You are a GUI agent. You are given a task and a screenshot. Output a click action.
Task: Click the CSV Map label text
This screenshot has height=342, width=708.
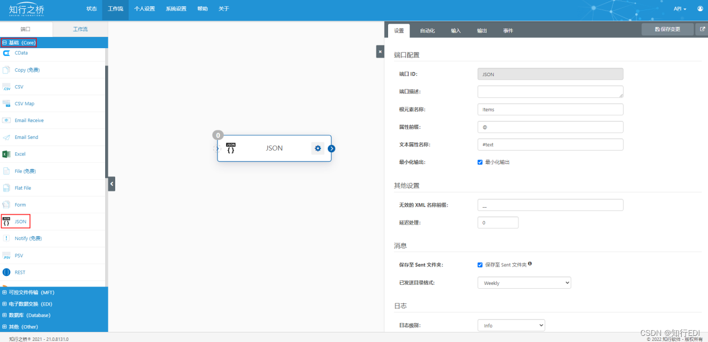(25, 104)
